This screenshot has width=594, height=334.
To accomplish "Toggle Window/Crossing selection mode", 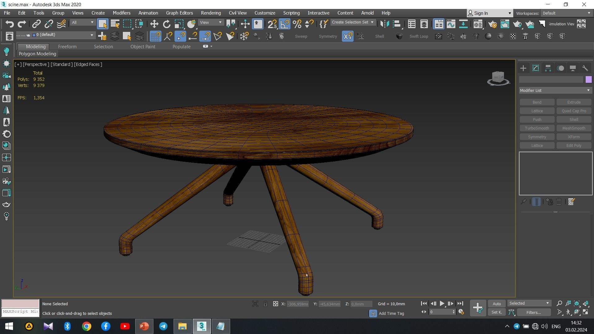I will coord(139,24).
